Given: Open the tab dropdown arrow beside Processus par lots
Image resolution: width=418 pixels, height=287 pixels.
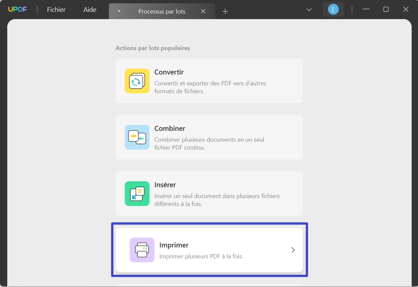Looking at the screenshot, I should (119, 11).
